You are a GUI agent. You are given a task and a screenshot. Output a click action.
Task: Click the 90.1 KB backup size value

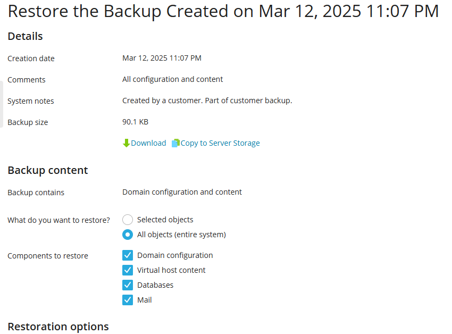[x=135, y=122]
